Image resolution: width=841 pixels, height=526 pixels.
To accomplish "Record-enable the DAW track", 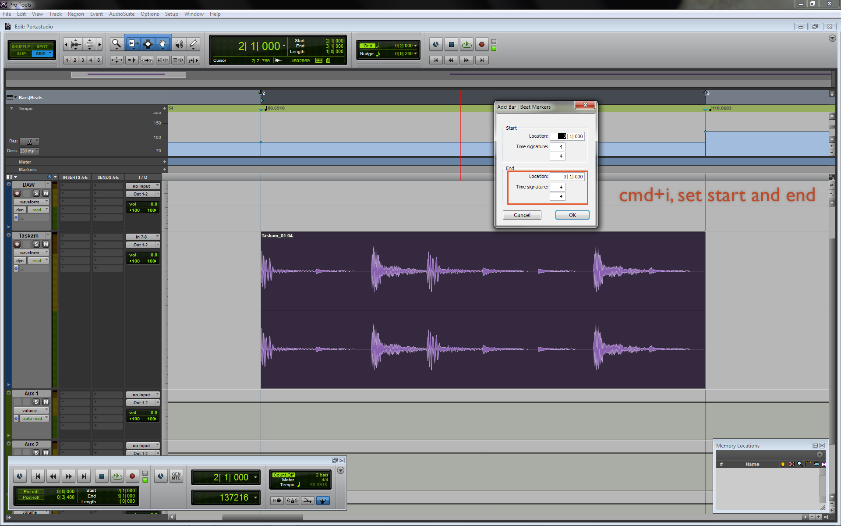I will [x=17, y=193].
